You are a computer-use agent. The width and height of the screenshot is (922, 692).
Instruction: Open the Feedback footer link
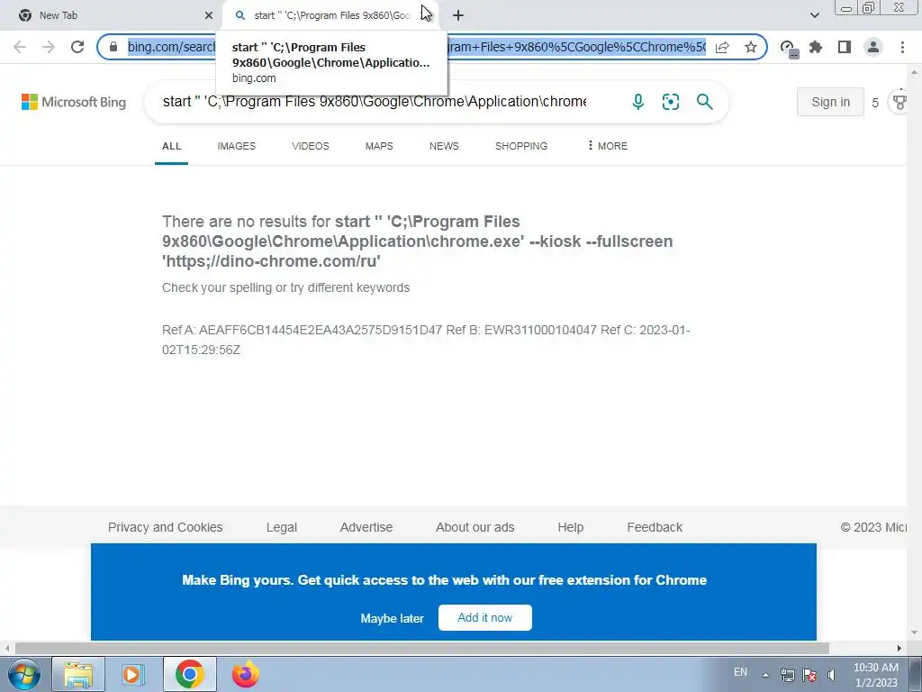pyautogui.click(x=655, y=527)
